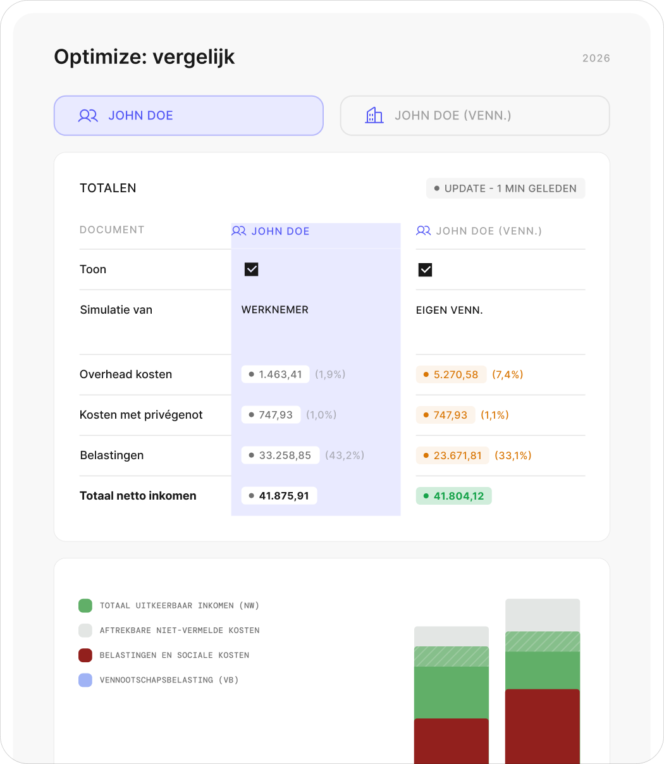Click the 1.463,41 overhead kosten value
Viewport: 664px width, 764px height.
pos(275,374)
